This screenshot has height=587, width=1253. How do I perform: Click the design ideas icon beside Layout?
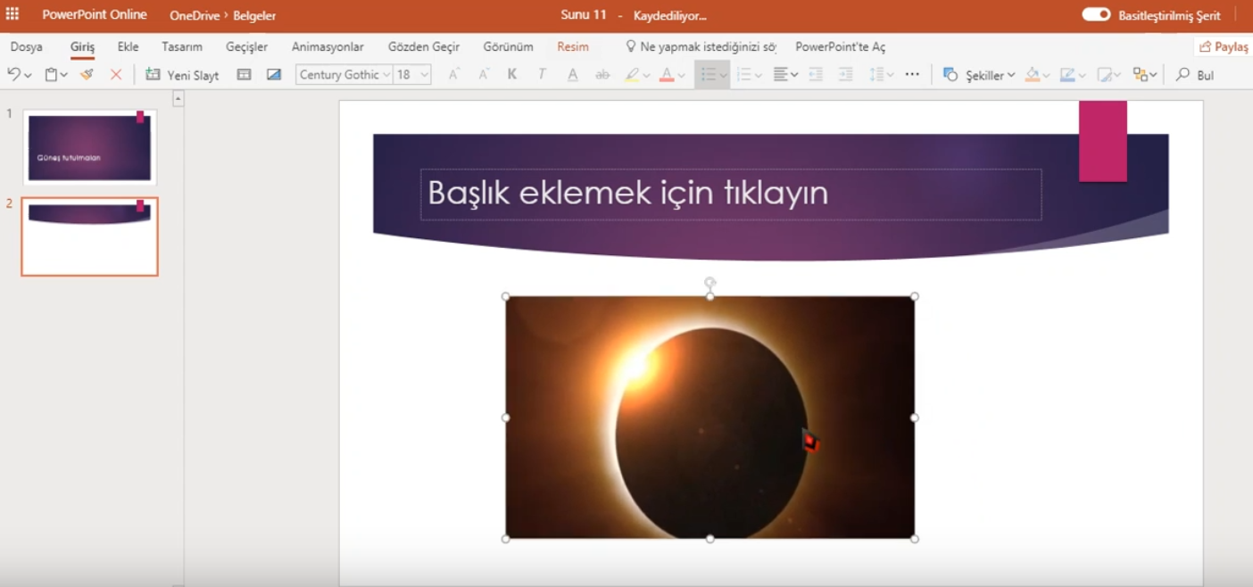tap(274, 75)
